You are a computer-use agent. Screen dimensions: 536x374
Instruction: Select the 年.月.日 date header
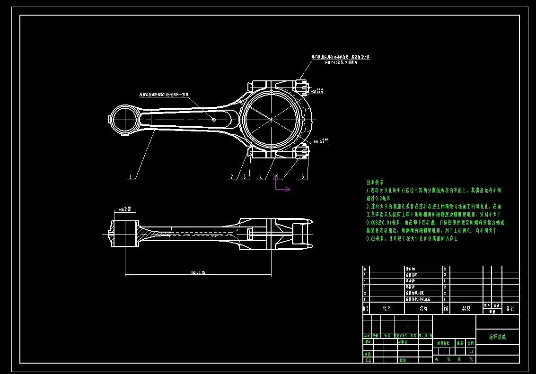click(426, 336)
